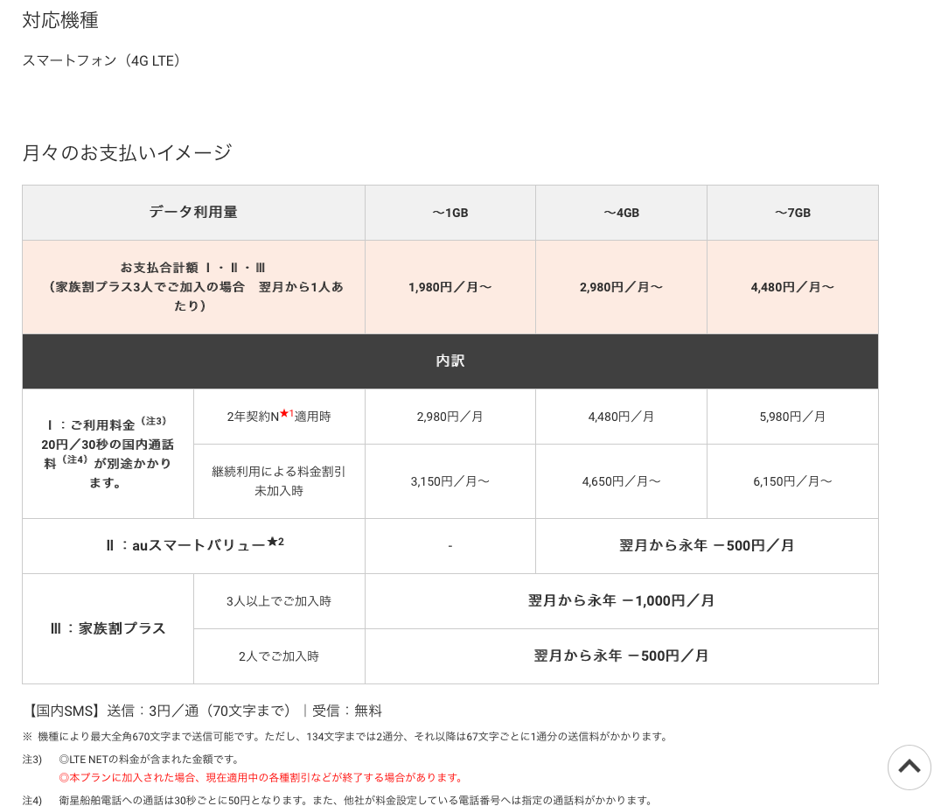948x806 pixels.
Task: Click the －500円／月 cell for 2人でご加入時
Action: point(622,656)
